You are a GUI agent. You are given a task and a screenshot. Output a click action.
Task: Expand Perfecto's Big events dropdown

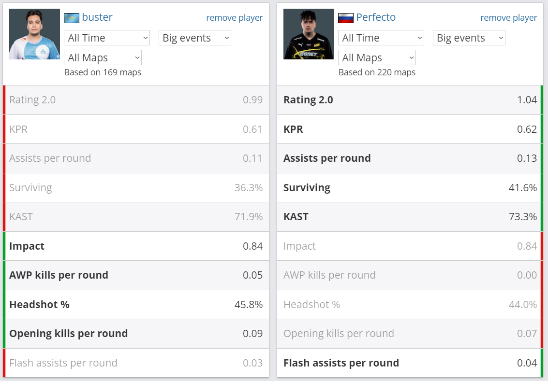(x=469, y=38)
